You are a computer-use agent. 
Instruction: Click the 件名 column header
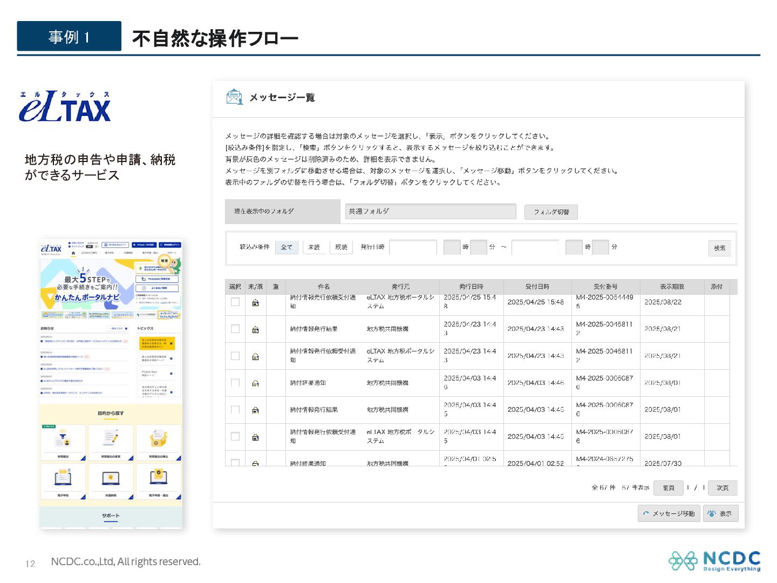click(324, 287)
